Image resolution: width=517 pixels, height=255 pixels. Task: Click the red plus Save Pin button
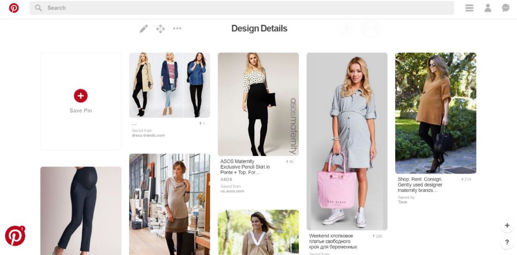pyautogui.click(x=81, y=95)
